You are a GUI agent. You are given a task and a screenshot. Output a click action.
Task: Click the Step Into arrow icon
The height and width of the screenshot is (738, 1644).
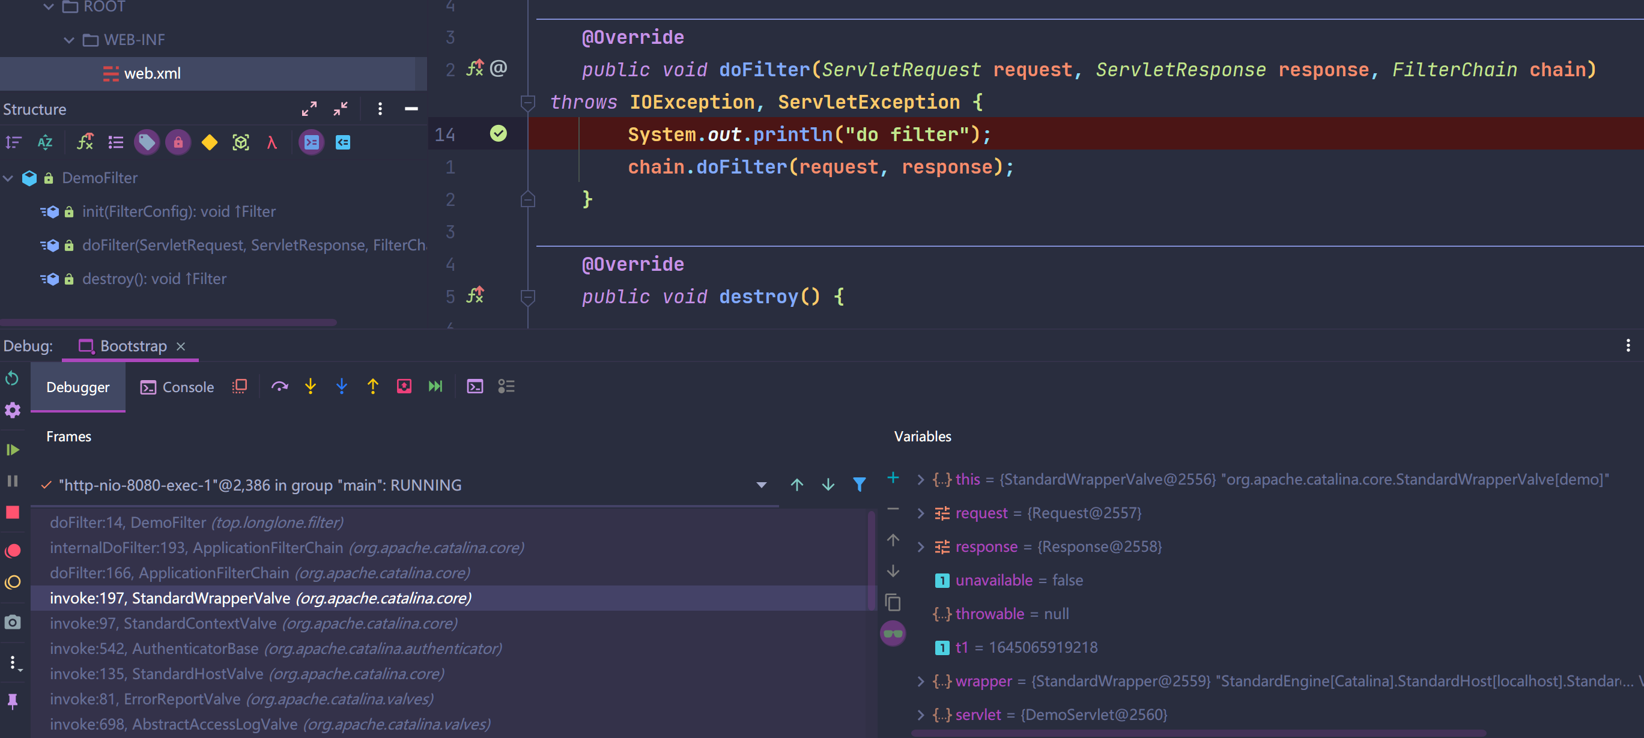311,387
